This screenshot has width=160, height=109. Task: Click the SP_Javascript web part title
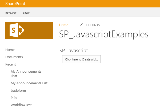click(x=74, y=50)
